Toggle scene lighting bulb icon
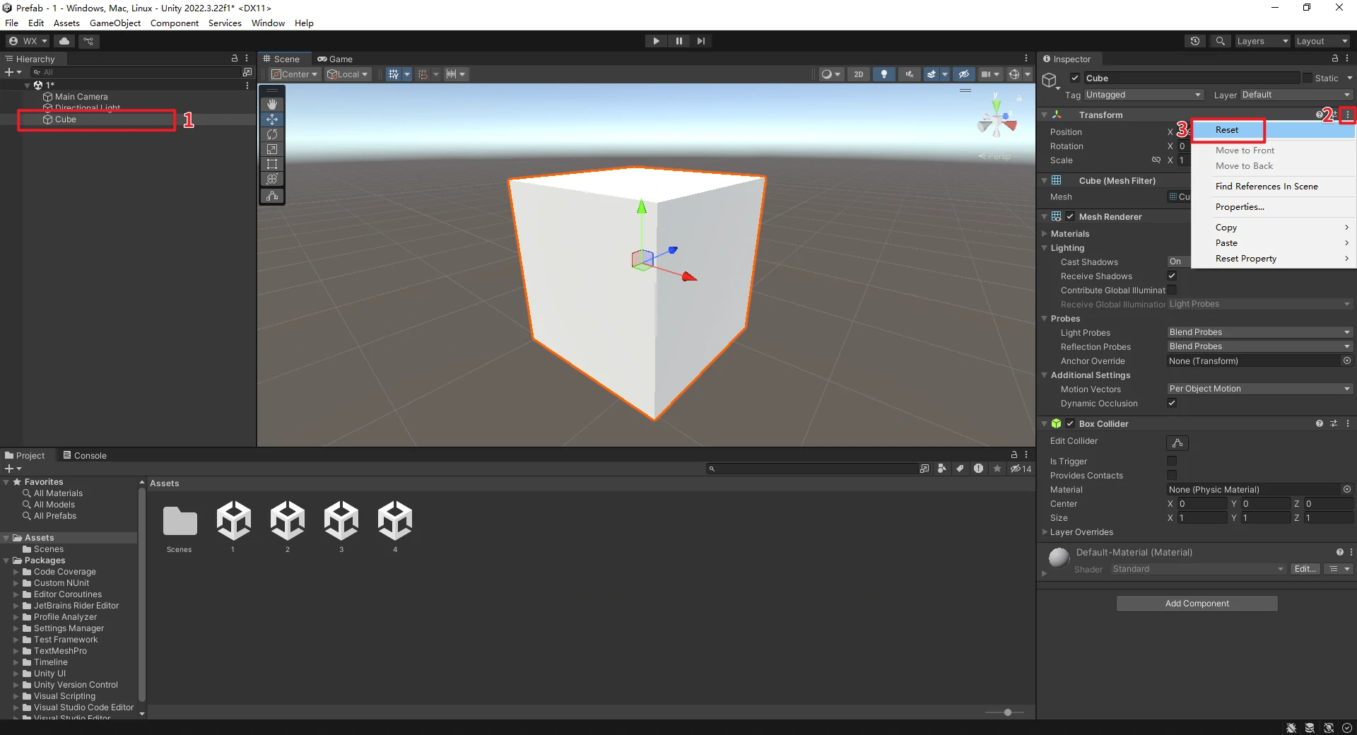Viewport: 1357px width, 735px height. pyautogui.click(x=883, y=74)
